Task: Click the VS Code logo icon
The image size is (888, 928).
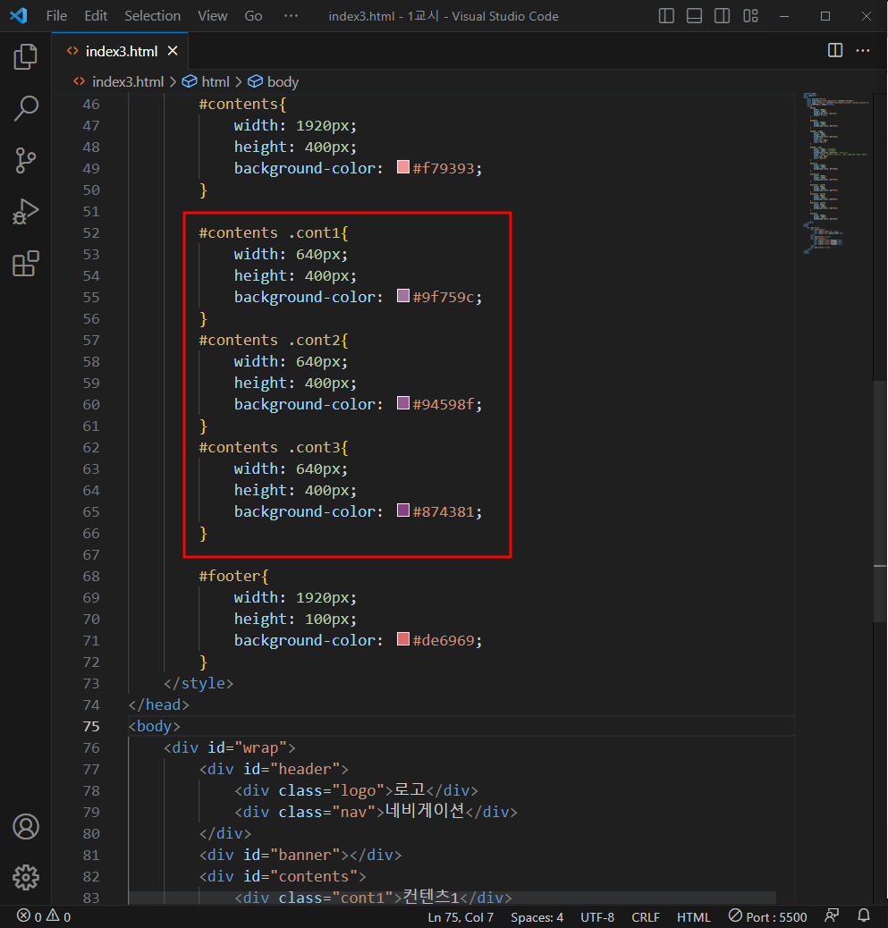Action: [19, 15]
